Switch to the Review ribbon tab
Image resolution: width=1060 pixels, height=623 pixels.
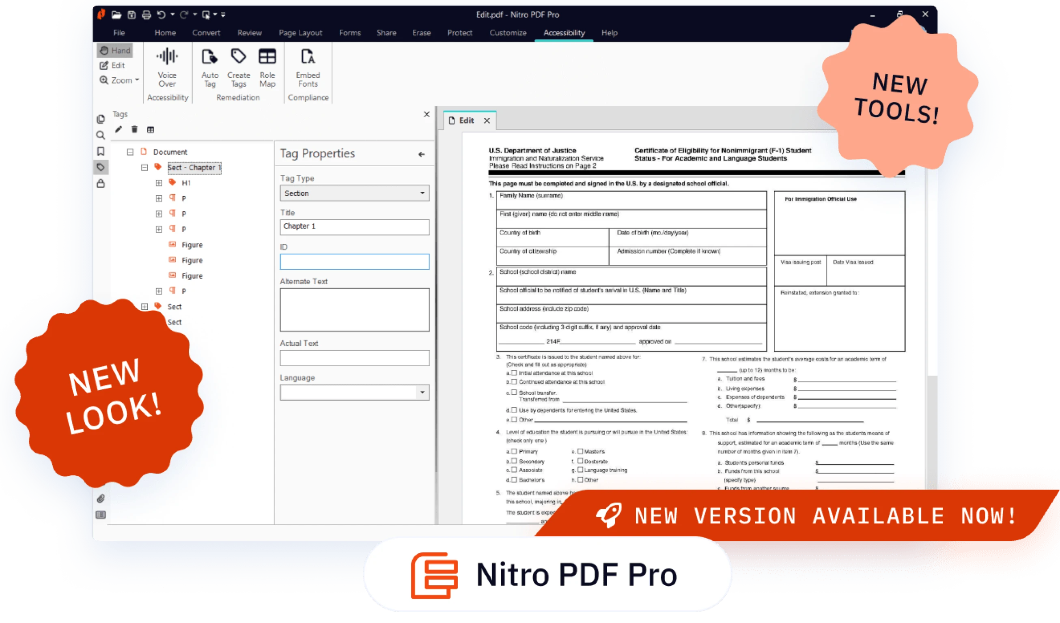click(x=249, y=33)
